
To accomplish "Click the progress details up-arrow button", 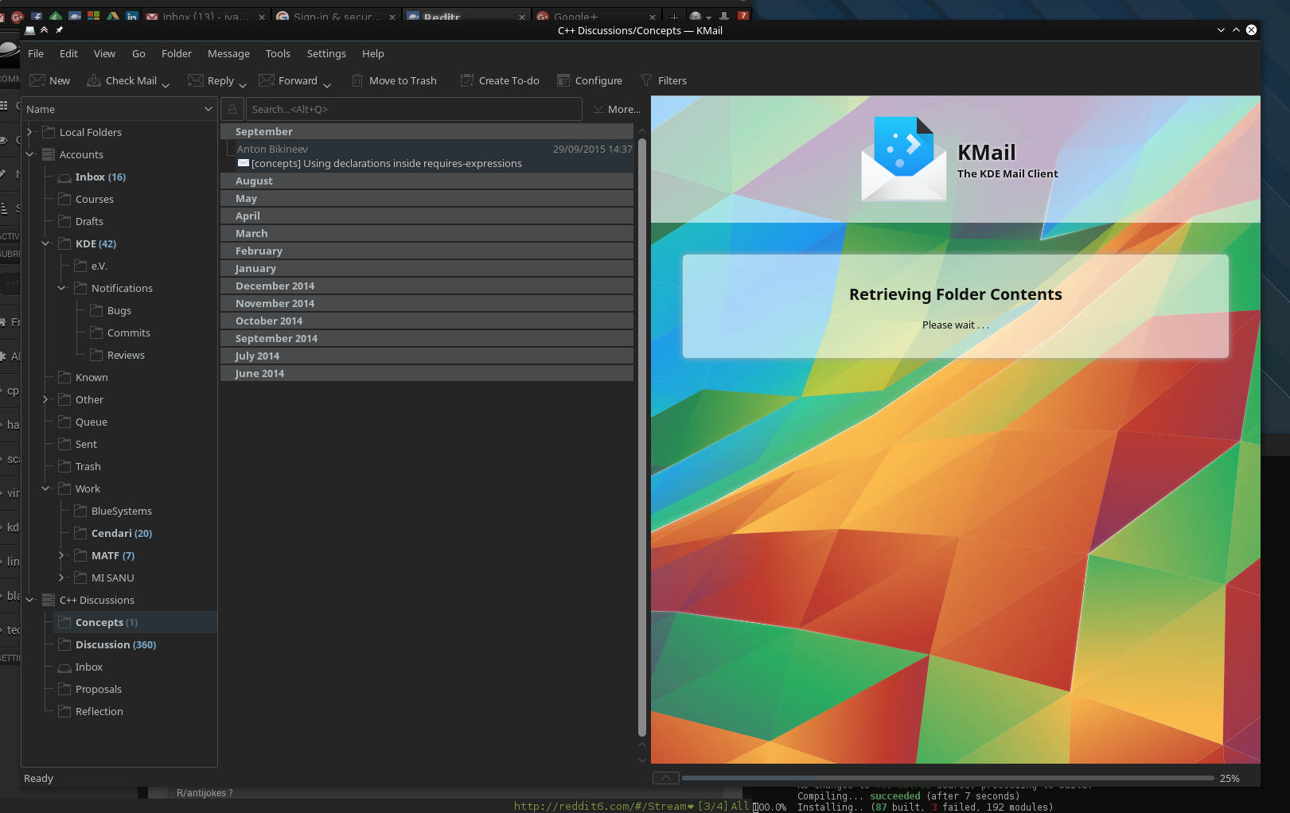I will pyautogui.click(x=666, y=778).
